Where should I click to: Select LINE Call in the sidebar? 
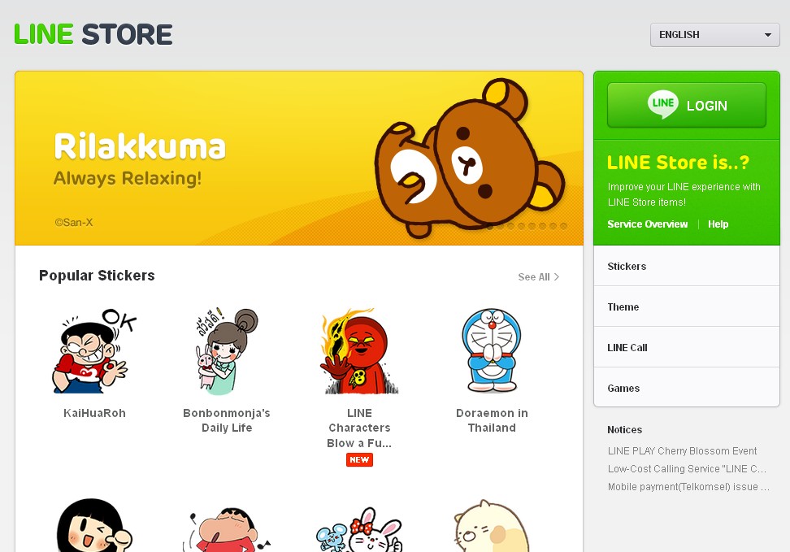[686, 347]
